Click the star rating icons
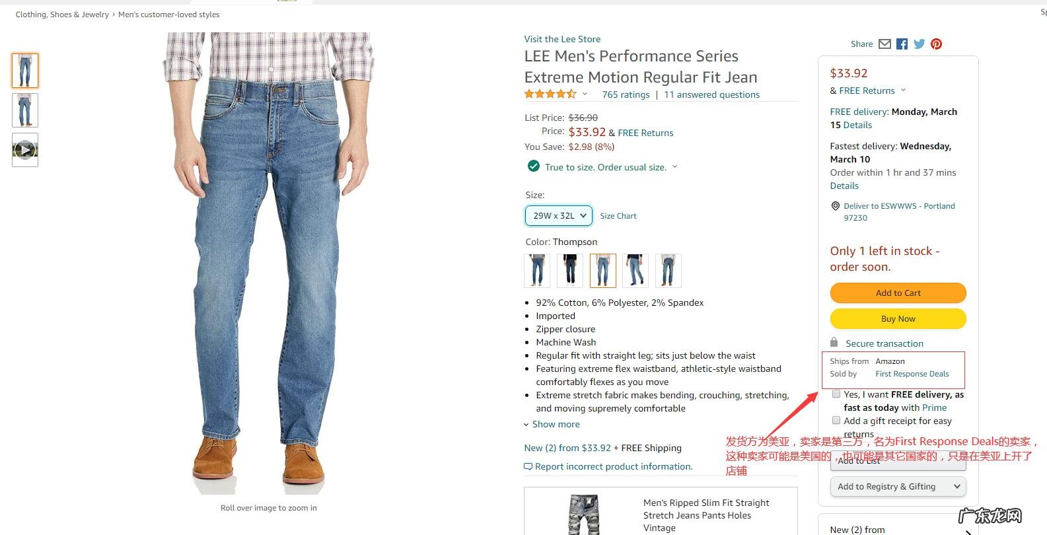This screenshot has width=1047, height=535. (550, 94)
